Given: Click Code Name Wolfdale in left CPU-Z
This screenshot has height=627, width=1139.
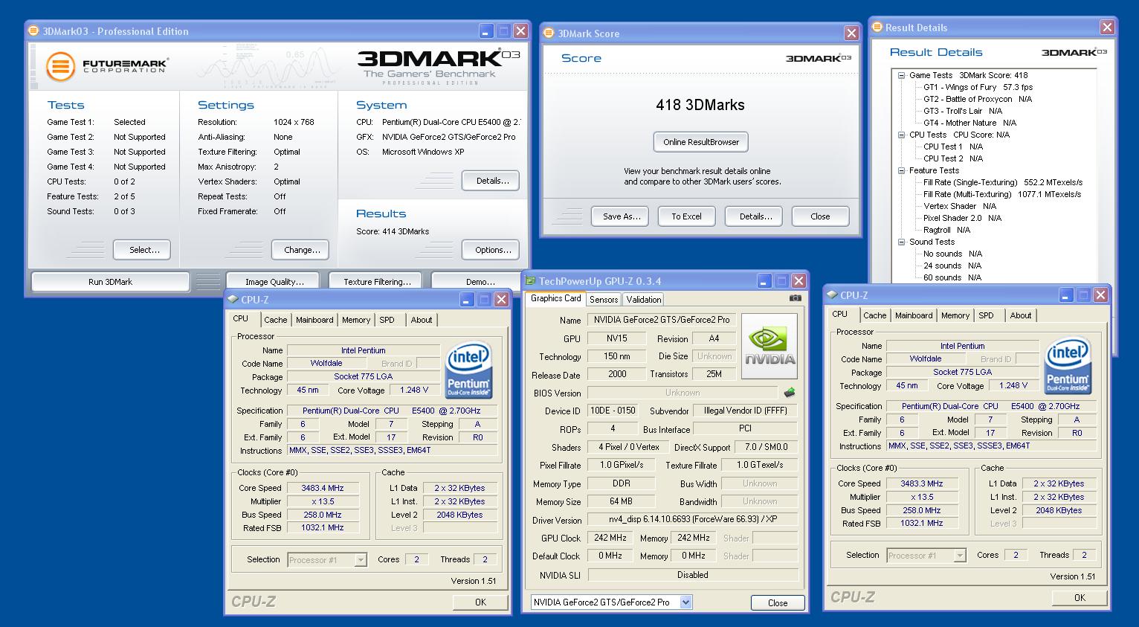Looking at the screenshot, I should click(326, 363).
